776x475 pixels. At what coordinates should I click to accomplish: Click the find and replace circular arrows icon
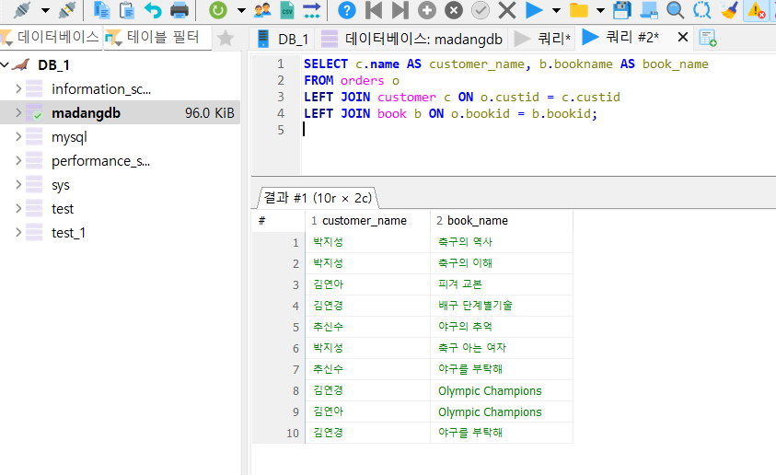click(x=701, y=10)
